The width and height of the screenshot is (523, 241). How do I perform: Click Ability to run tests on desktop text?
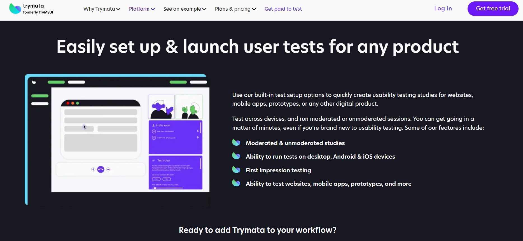pyautogui.click(x=320, y=157)
